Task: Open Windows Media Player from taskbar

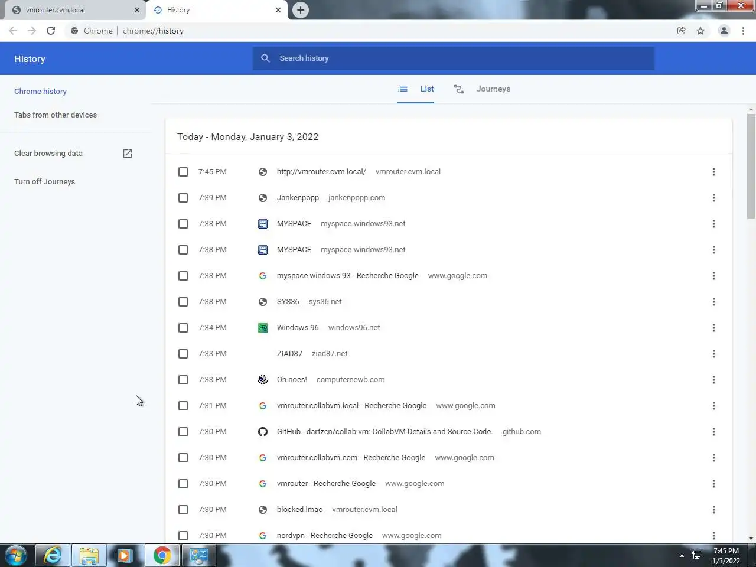Action: pos(125,555)
